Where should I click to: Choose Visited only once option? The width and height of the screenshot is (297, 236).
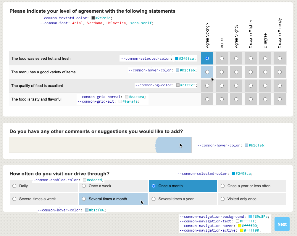(x=223, y=199)
